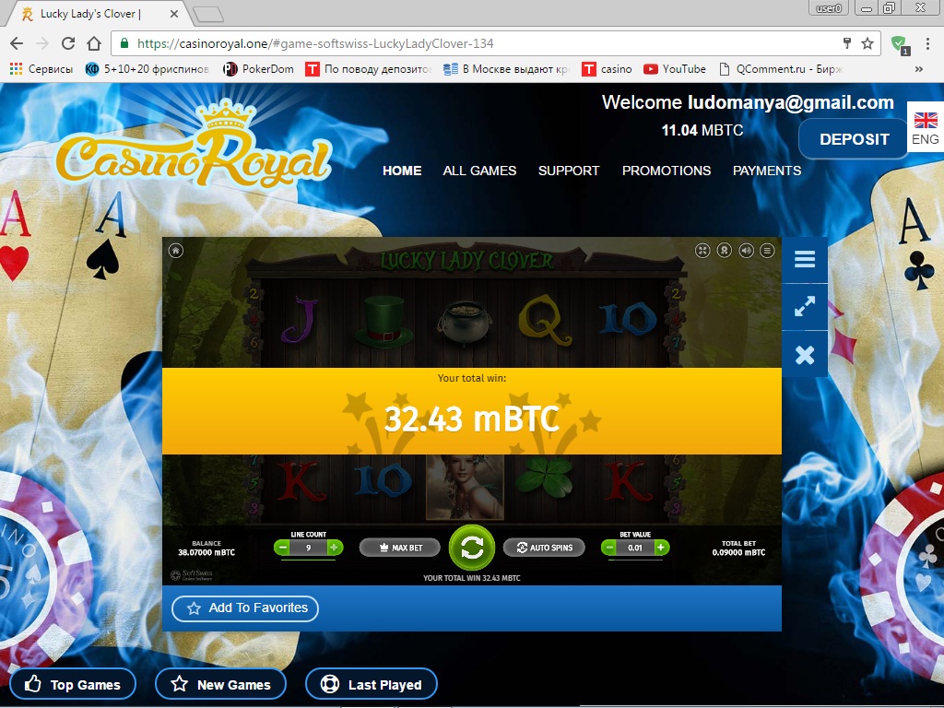Expand the bookmarks overflow chevron

(x=919, y=69)
